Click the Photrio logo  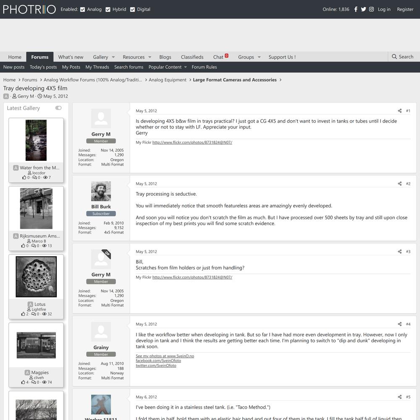29,9
